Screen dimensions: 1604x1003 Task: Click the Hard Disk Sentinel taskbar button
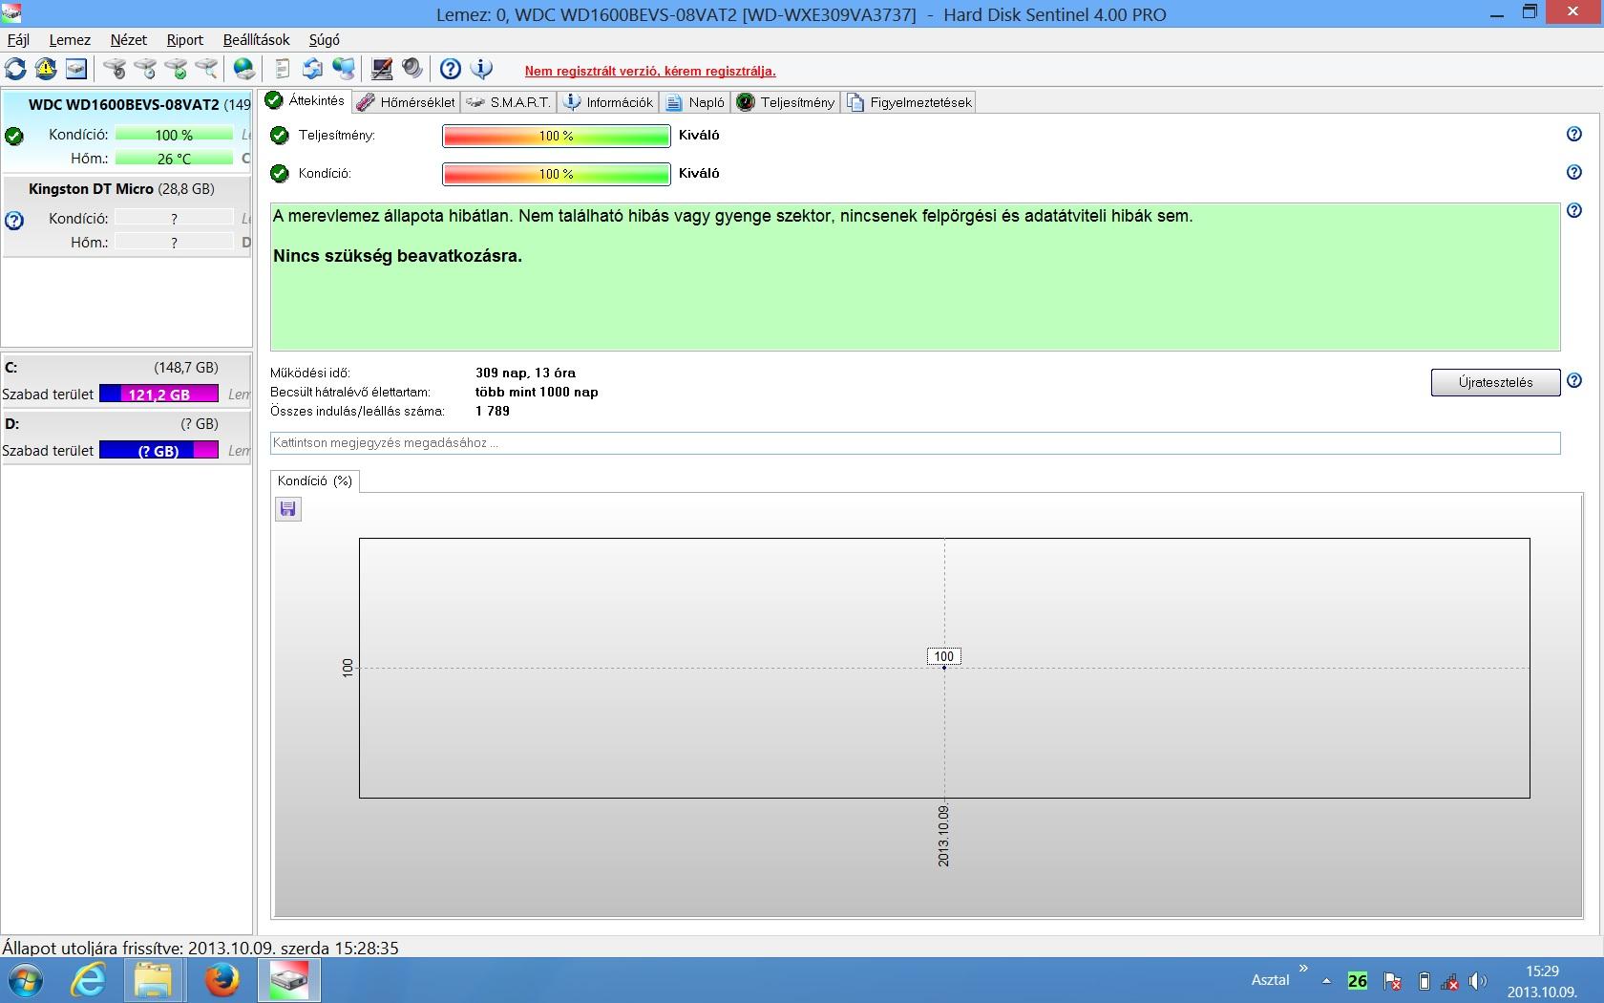point(289,981)
